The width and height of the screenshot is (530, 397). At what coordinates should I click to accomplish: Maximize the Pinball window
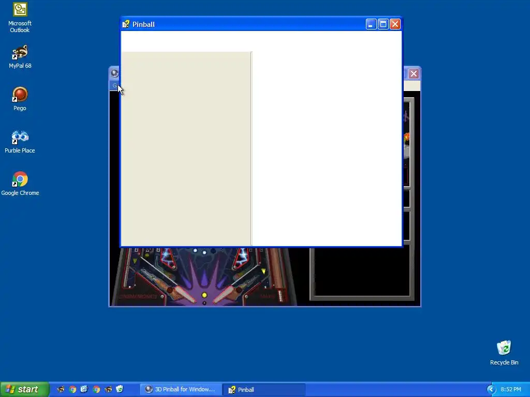point(383,24)
